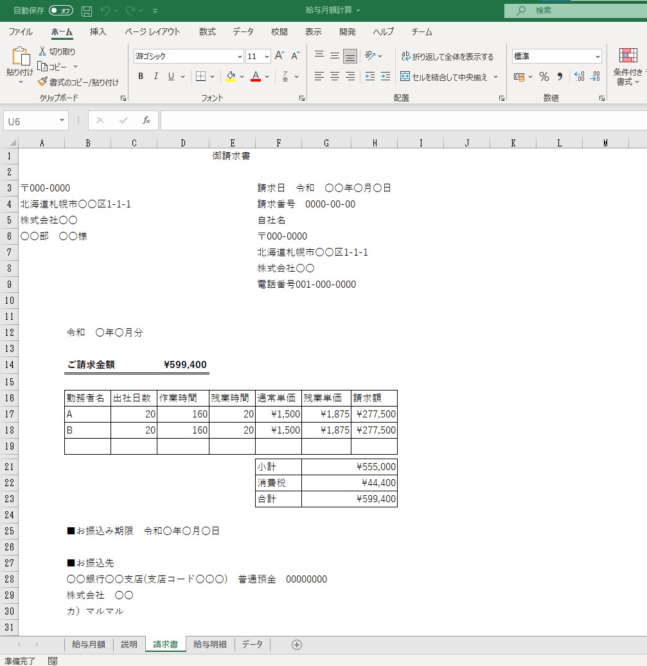Click the ¥599,400 cell beside ご請求金額
Screen dimensions: 647x666
pyautogui.click(x=183, y=364)
